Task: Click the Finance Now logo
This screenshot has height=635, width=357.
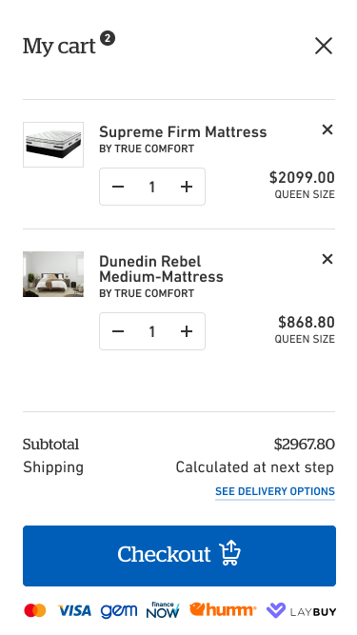Action: click(x=163, y=610)
